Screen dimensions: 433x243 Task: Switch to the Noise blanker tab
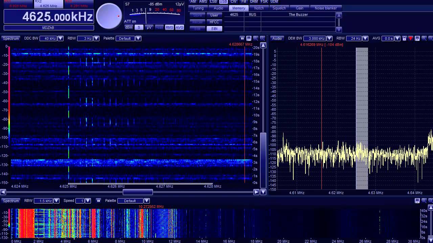tap(326, 8)
